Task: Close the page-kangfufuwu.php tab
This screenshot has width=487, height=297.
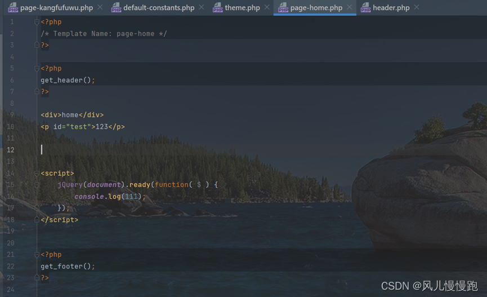Action: pos(100,7)
